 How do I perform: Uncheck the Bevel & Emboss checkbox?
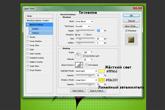pyautogui.click(x=28, y=24)
